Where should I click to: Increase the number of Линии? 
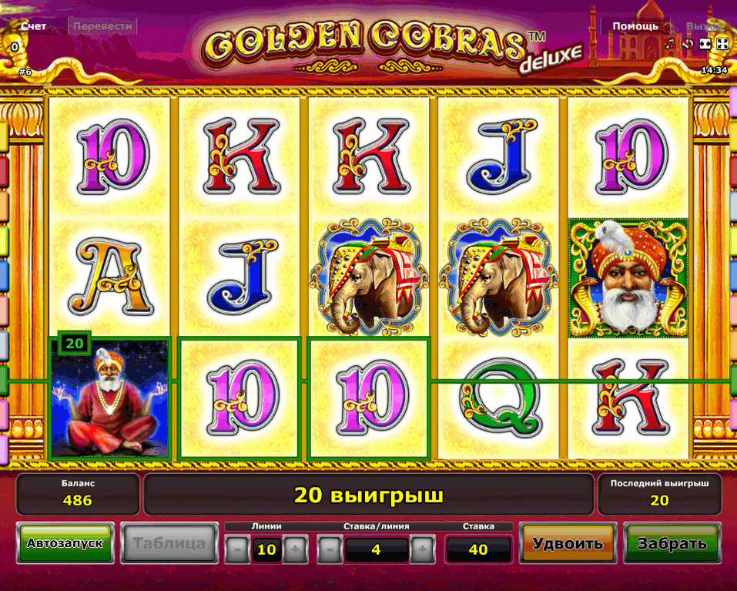coord(295,549)
